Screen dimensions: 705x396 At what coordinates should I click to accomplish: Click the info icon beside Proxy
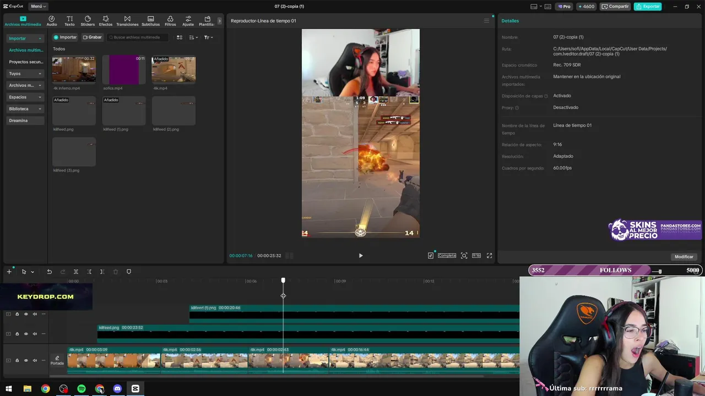[517, 108]
